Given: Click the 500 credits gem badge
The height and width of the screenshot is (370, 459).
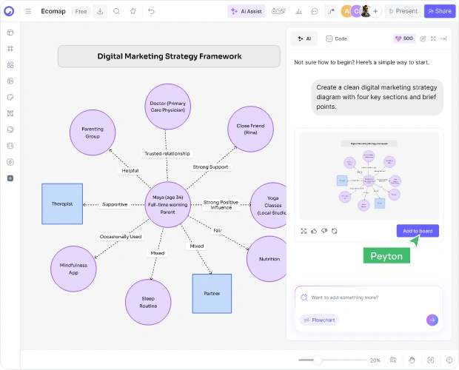Looking at the screenshot, I should (404, 38).
